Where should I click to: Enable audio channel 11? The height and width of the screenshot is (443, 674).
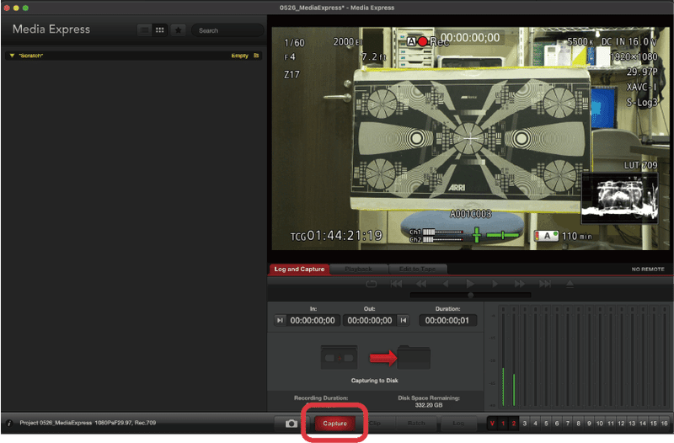[610, 424]
